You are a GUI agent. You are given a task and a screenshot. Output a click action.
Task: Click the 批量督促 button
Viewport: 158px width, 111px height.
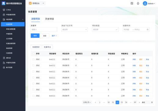point(36,47)
